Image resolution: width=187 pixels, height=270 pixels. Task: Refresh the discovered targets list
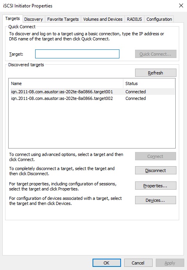tap(156, 73)
